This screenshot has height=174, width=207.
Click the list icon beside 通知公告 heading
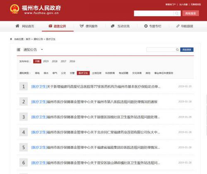tap(19, 50)
